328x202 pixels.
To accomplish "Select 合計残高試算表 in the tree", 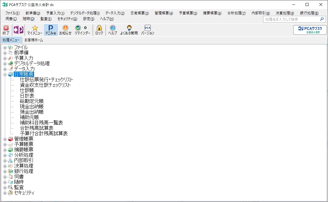I will coord(36,128).
